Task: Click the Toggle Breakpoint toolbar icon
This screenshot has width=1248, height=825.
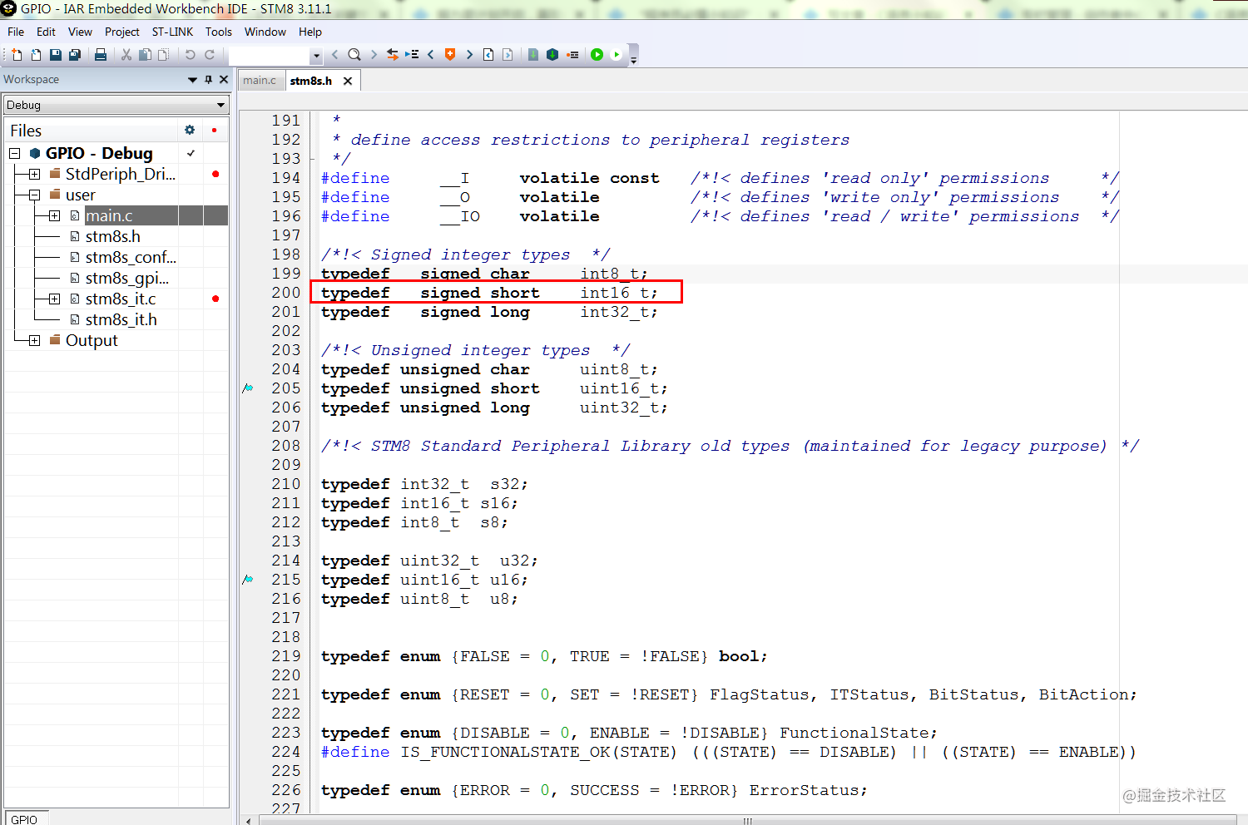Action: pos(572,55)
